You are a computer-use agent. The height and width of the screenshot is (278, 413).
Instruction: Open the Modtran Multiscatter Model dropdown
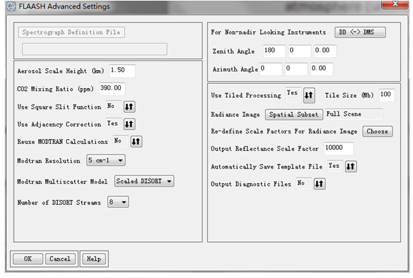tap(144, 181)
